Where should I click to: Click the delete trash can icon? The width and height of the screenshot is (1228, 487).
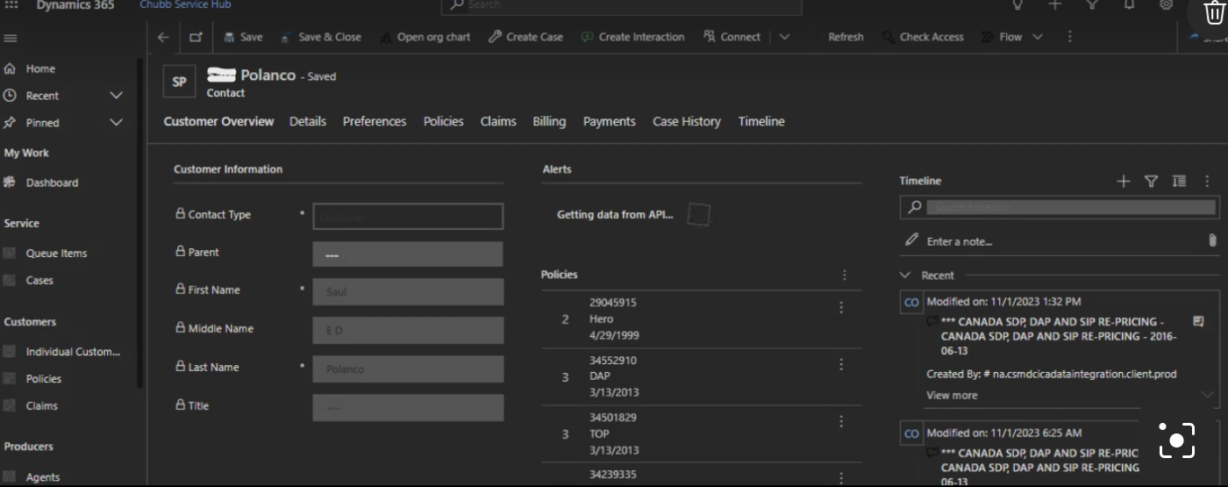1214,12
